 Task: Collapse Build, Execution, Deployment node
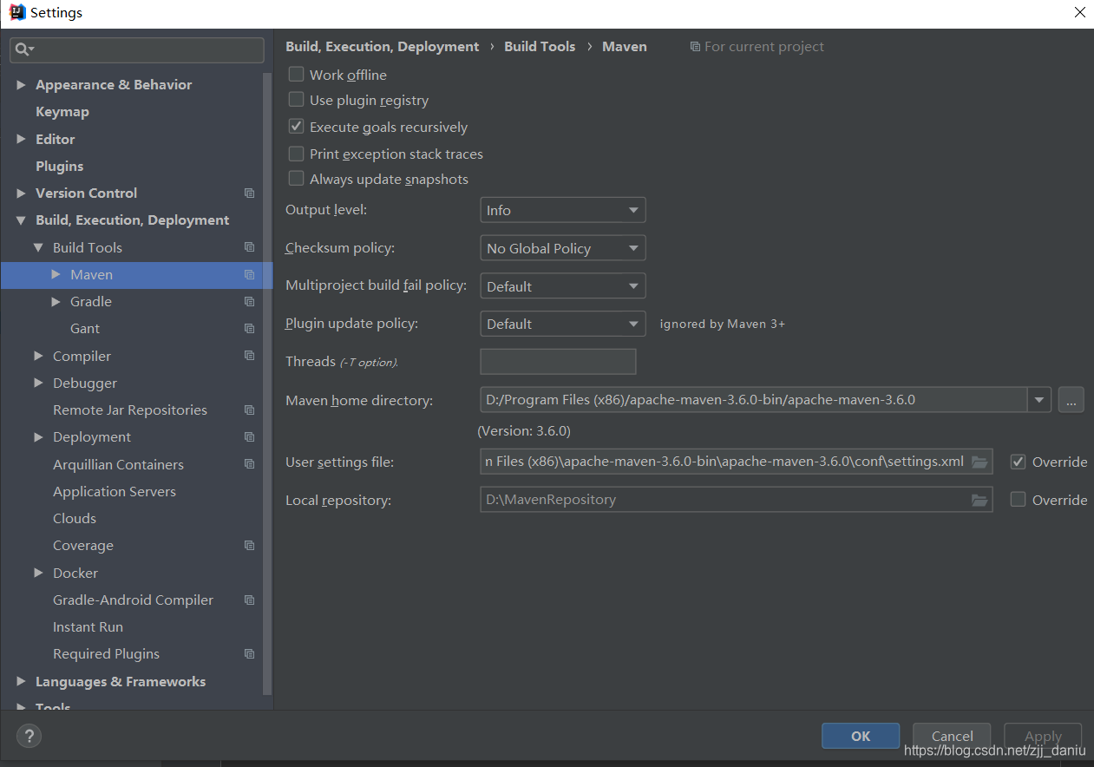[x=21, y=220]
